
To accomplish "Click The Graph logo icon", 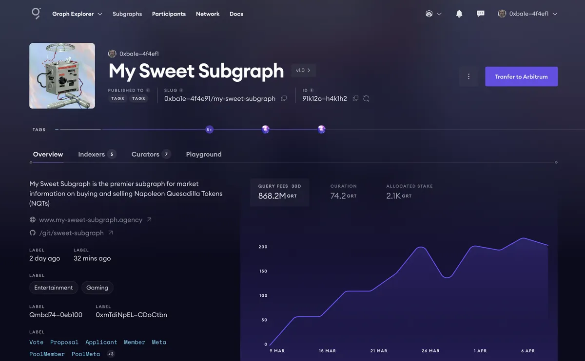I will 36,14.
